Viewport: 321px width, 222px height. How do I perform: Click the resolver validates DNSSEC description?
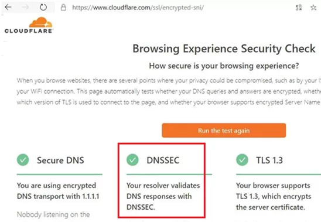[x=163, y=196]
